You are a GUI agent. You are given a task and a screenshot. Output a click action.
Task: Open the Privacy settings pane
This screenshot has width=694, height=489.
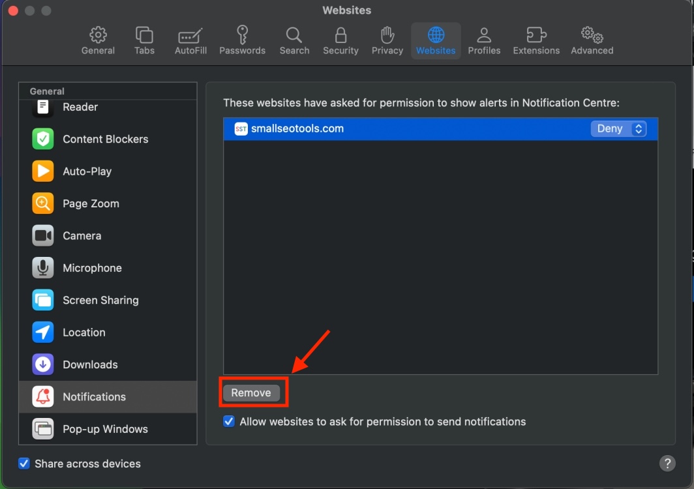(x=387, y=40)
